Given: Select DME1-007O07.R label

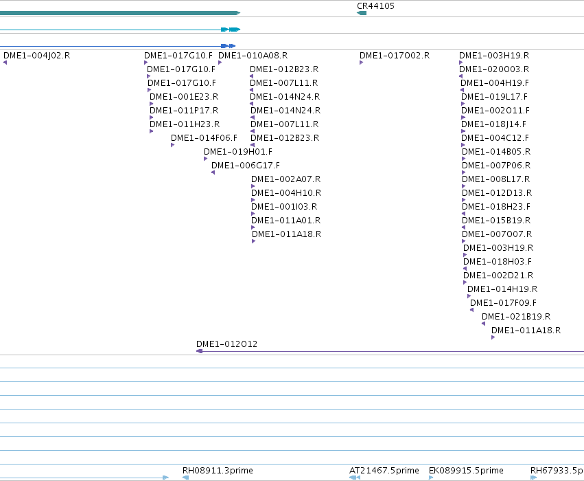Looking at the screenshot, I should click(x=497, y=234).
